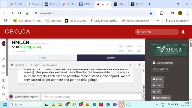This screenshot has width=192, height=108.
Task: Switch to the Cascad browser tab
Action: coord(34,4)
